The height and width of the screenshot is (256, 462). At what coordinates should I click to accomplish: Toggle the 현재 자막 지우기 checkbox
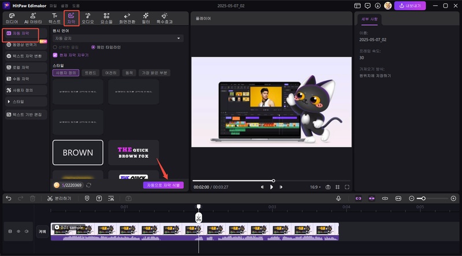[55, 55]
